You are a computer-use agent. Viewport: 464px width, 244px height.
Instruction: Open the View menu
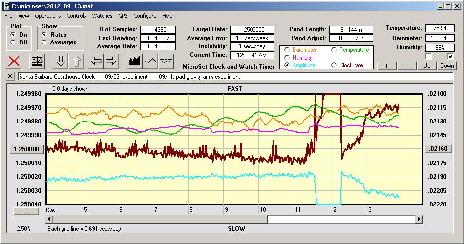pyautogui.click(x=23, y=16)
